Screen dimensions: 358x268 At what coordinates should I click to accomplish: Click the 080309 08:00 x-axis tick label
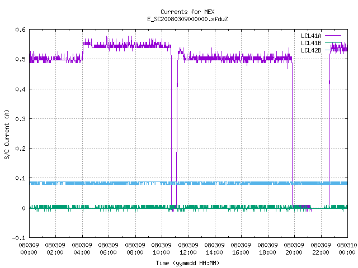(135, 248)
